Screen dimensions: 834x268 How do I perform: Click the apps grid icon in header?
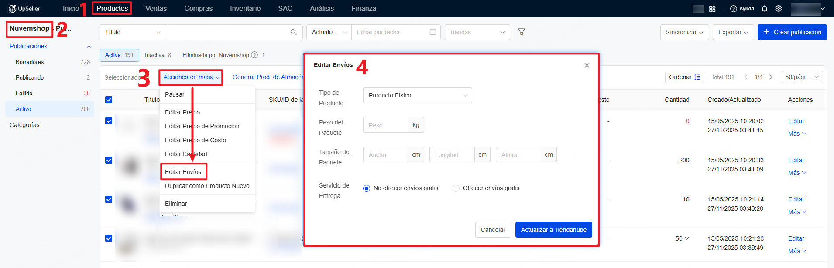click(712, 9)
